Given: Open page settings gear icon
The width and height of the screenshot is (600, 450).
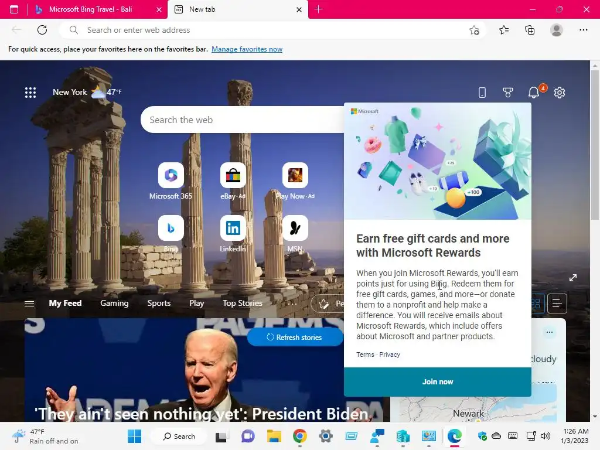Looking at the screenshot, I should [x=560, y=92].
